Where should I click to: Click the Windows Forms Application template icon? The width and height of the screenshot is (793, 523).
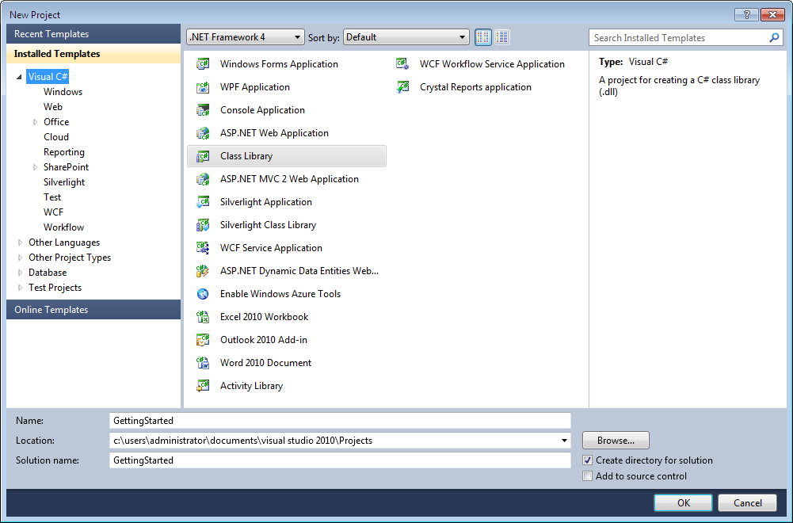pos(203,64)
